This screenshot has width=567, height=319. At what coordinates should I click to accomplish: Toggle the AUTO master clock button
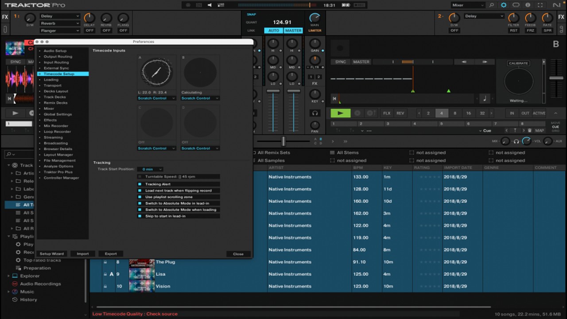pos(274,31)
